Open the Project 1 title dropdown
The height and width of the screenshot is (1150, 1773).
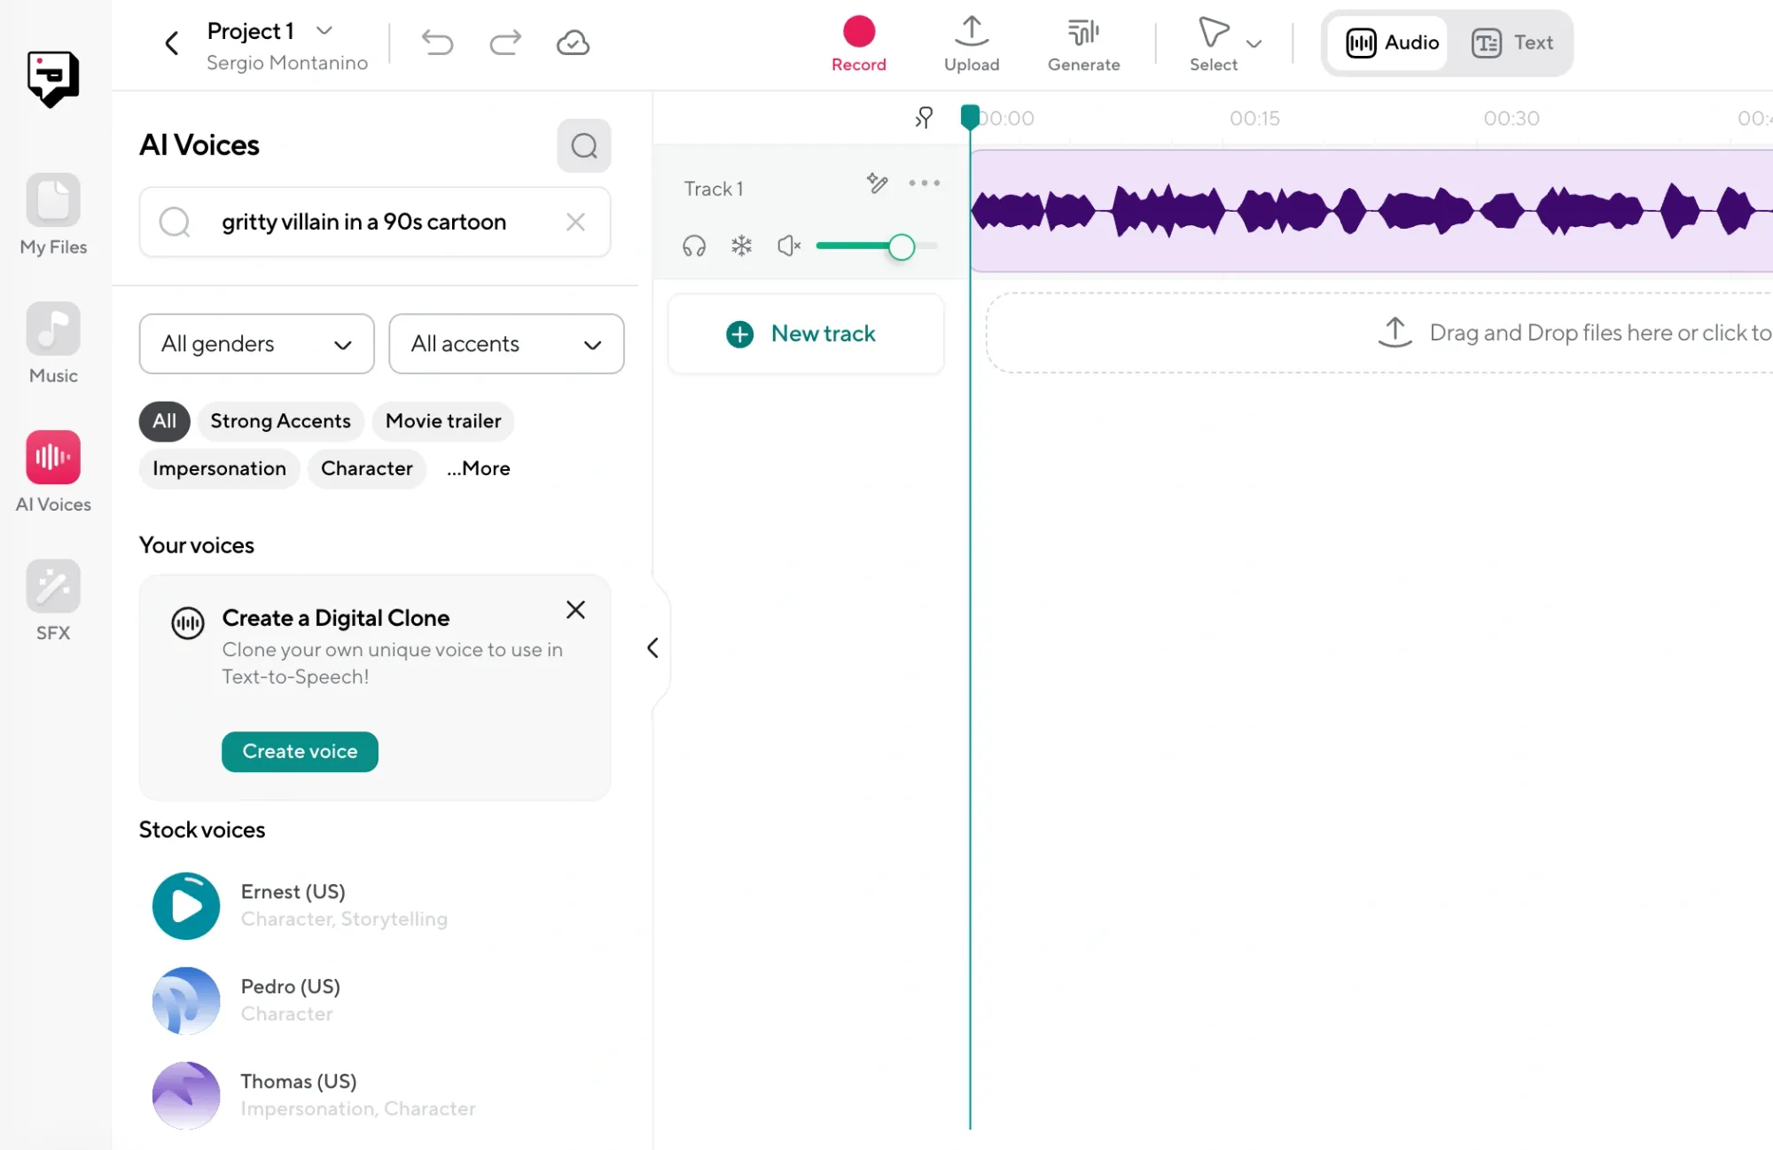[x=324, y=31]
